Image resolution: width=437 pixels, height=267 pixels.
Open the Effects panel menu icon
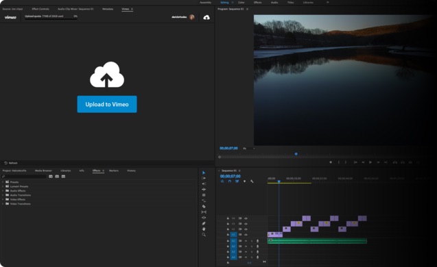[103, 170]
